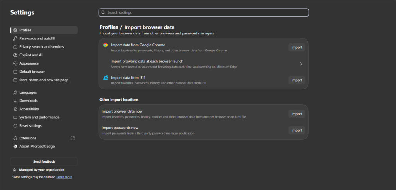Open System and performance settings
The width and height of the screenshot is (396, 190).
coord(44,118)
